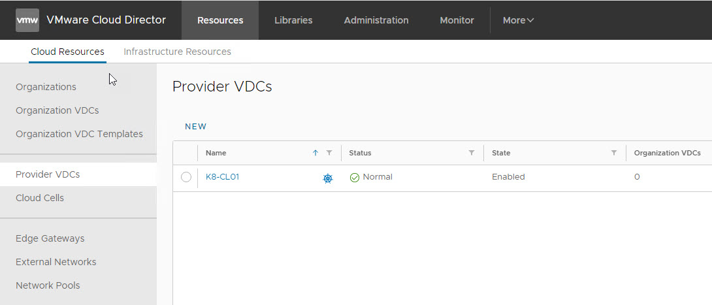Image resolution: width=712 pixels, height=305 pixels.
Task: Open the K8-CL01 provider VDC link
Action: pyautogui.click(x=223, y=177)
